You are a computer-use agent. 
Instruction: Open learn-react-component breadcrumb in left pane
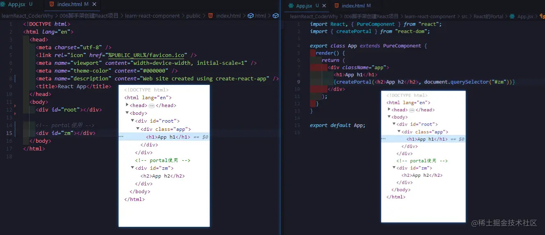(152, 16)
